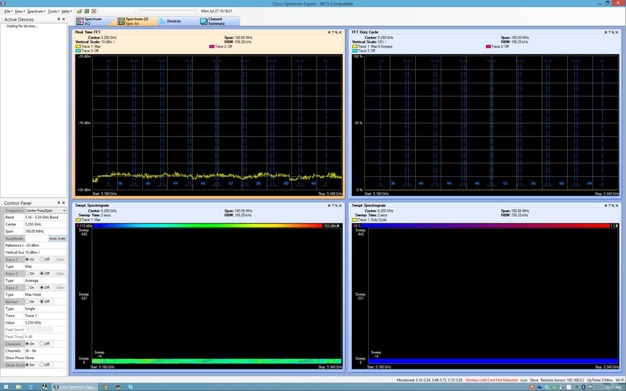Turn Show Devices Off
Image resolution: width=626 pixels, height=391 pixels.
pyautogui.click(x=42, y=365)
